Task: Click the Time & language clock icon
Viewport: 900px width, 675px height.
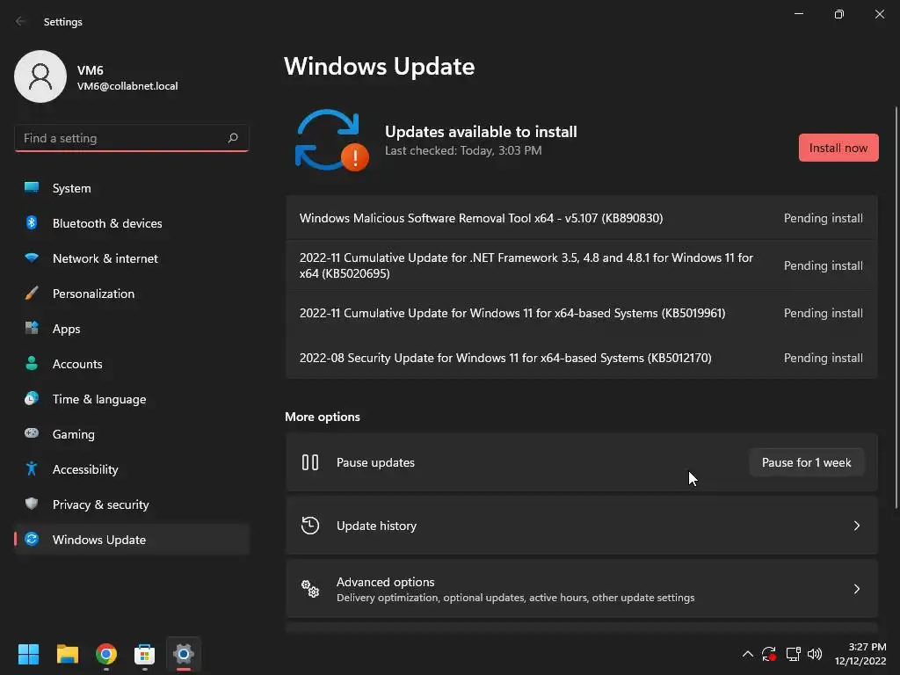Action: [x=32, y=398]
